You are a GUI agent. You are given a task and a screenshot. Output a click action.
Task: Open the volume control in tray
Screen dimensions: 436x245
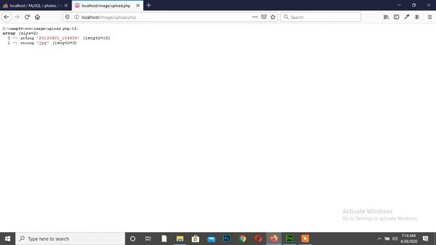pyautogui.click(x=395, y=239)
